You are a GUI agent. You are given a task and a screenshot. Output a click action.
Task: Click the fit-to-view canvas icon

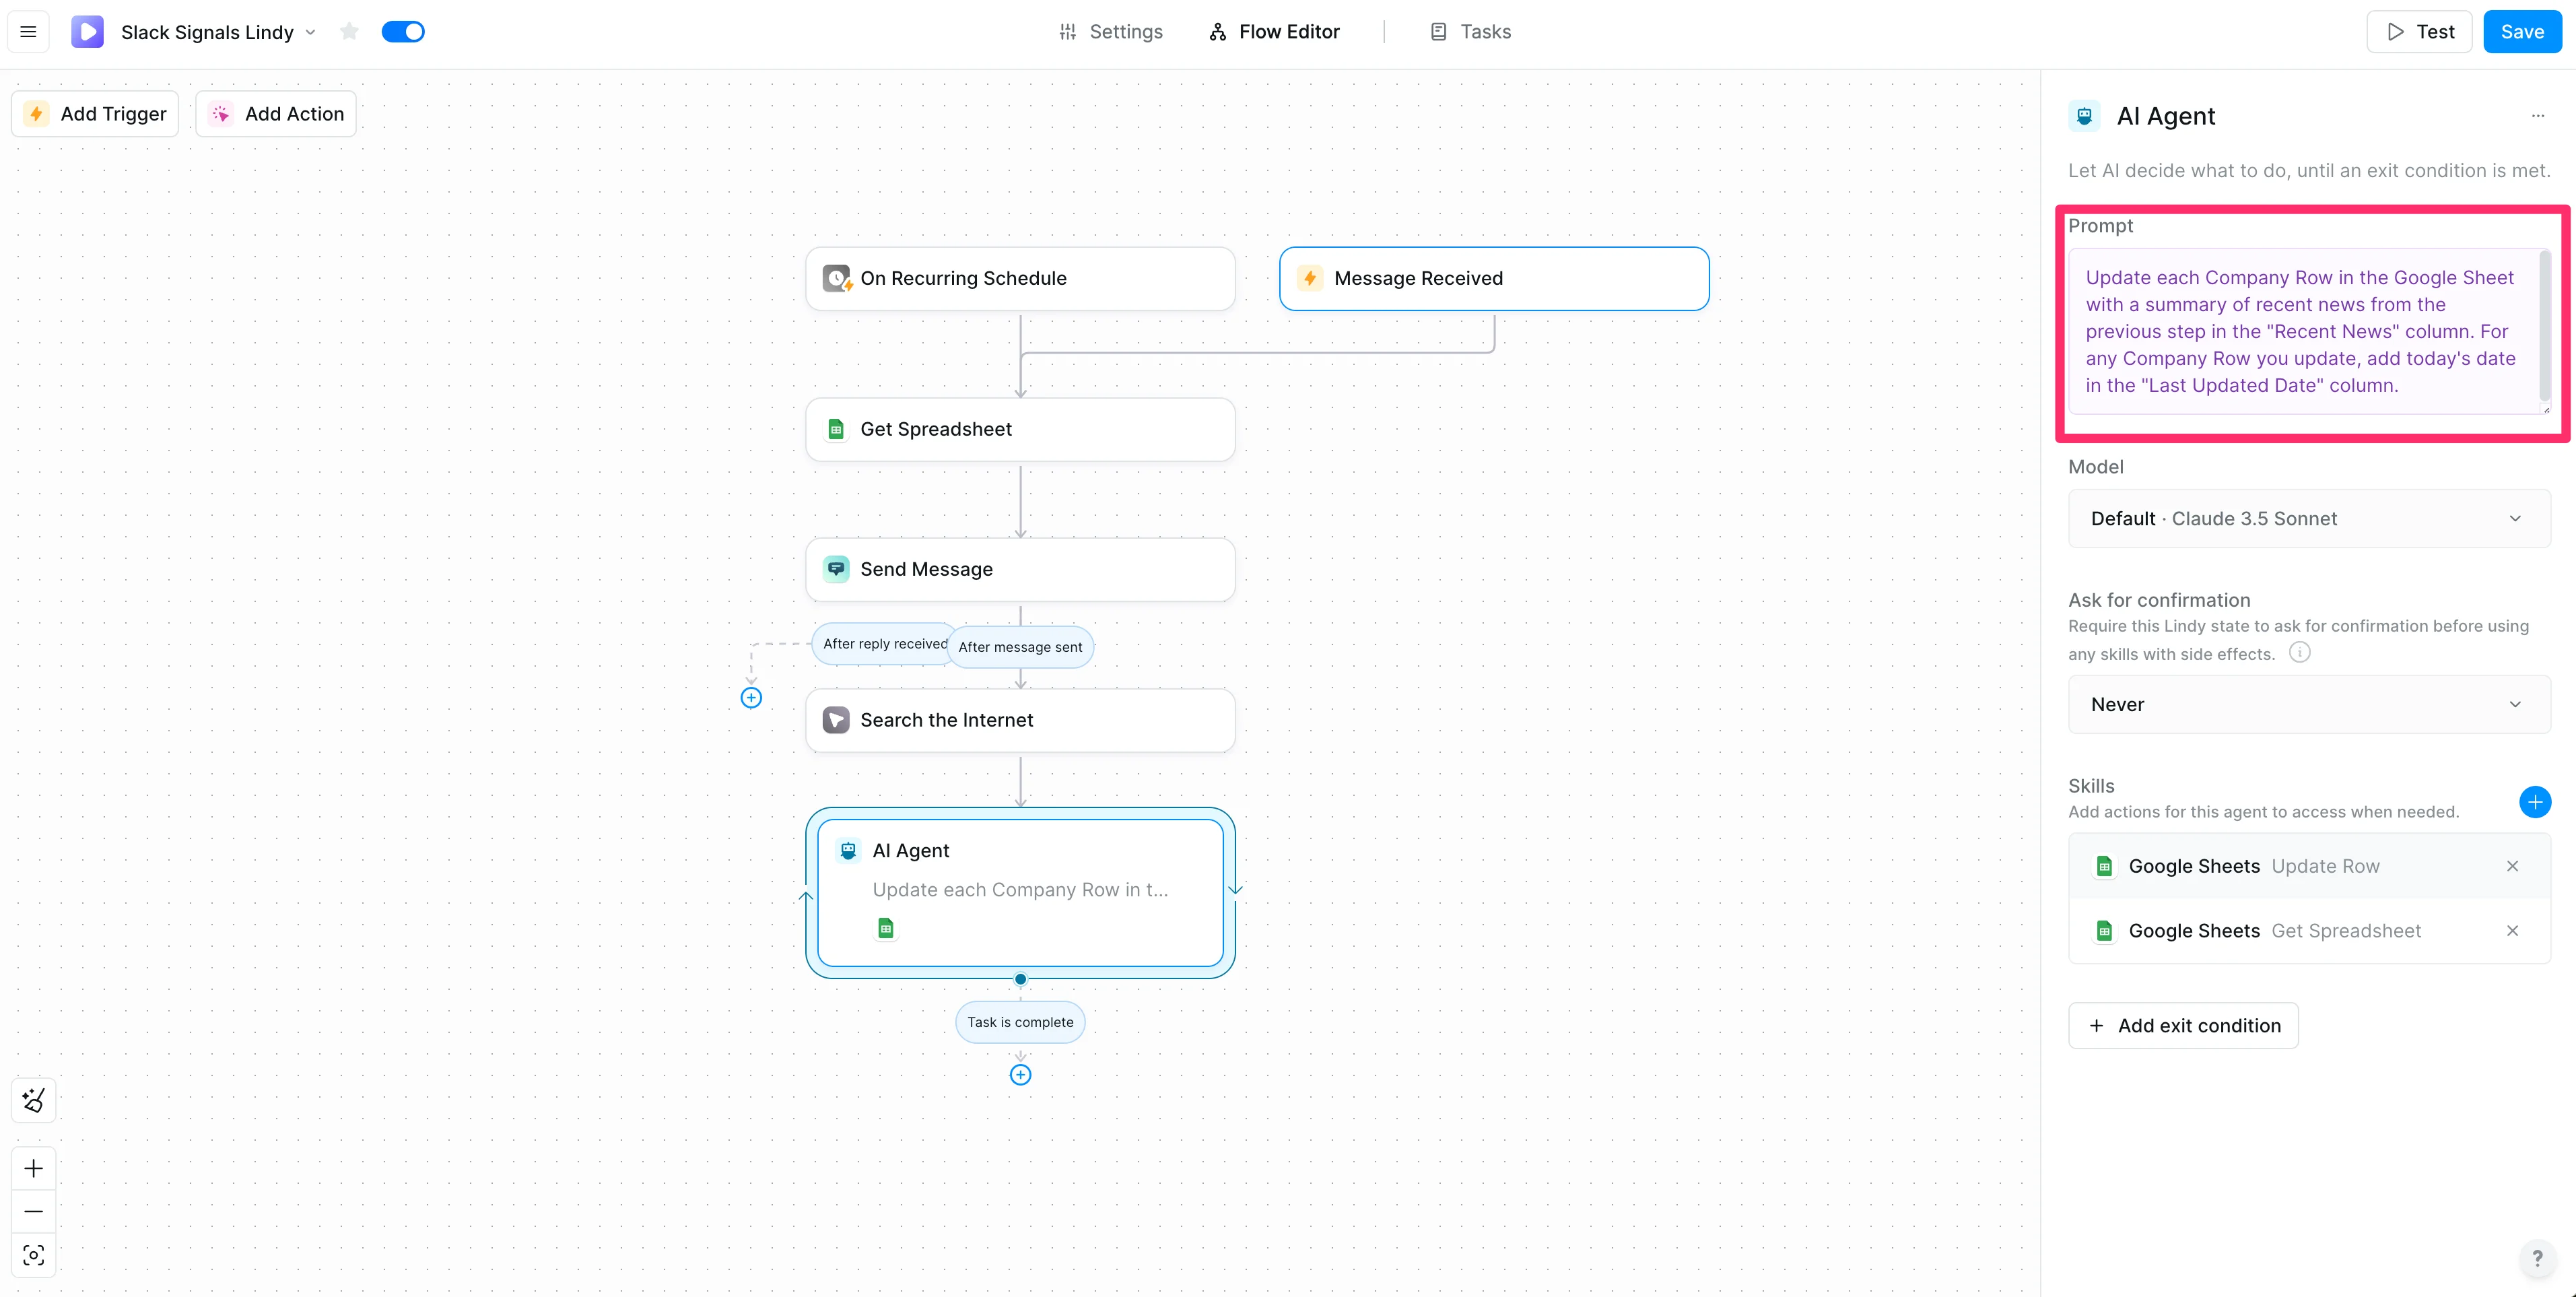pyautogui.click(x=34, y=1255)
